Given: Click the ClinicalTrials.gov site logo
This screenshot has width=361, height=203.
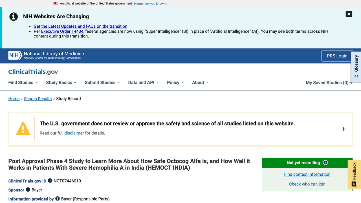Looking at the screenshot, I should (33, 72).
